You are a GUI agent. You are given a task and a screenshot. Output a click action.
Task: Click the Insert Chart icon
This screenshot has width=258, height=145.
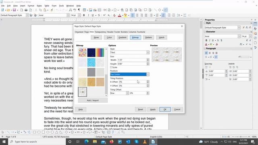[95, 10]
